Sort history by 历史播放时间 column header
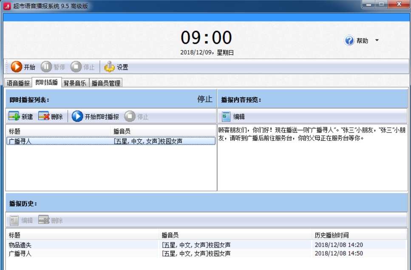 332,235
